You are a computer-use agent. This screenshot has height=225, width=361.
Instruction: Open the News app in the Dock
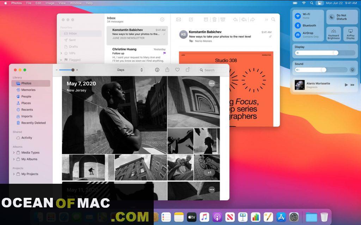click(x=230, y=217)
